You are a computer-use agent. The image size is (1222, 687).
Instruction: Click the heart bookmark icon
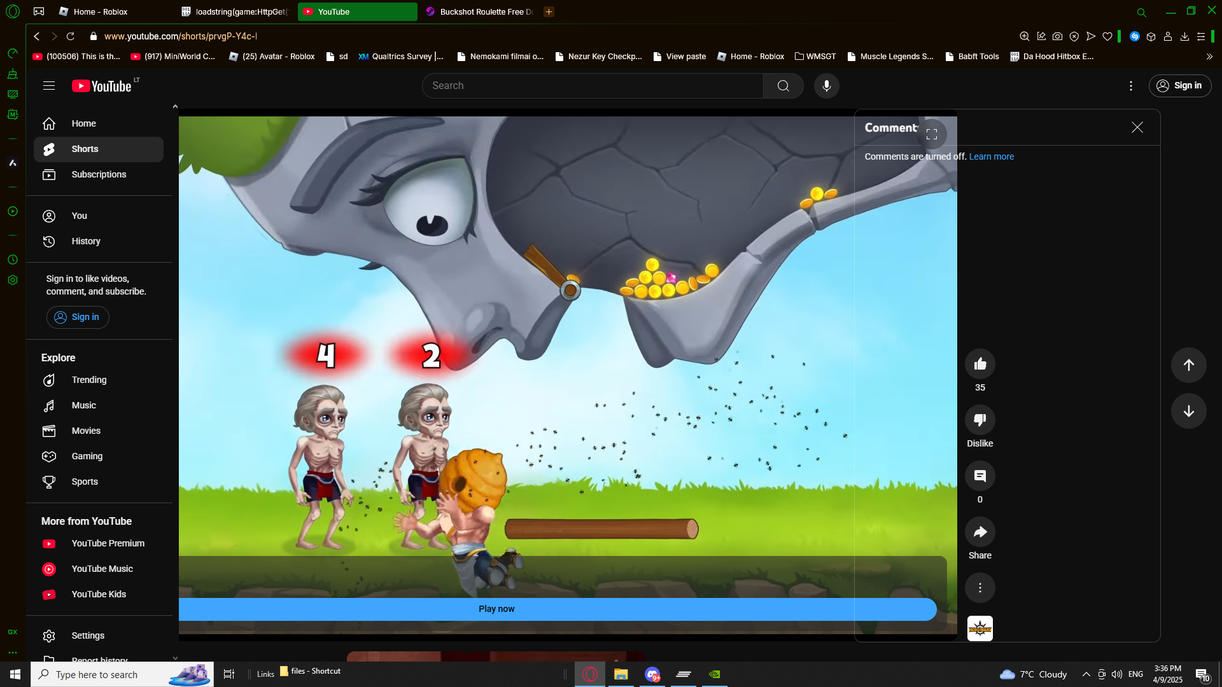(x=1107, y=36)
